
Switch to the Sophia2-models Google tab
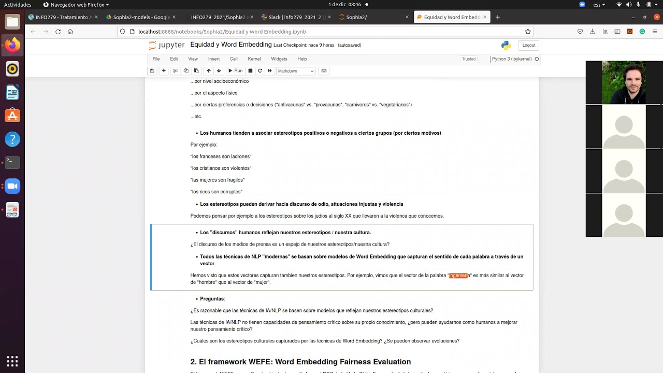[x=140, y=17]
